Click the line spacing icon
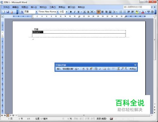The height and width of the screenshot is (122, 158). [114, 12]
